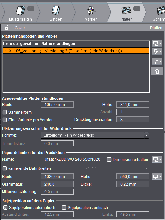The height and width of the screenshot is (220, 165).
Task: Click the Binden booklet icon
Action: click(56, 10)
